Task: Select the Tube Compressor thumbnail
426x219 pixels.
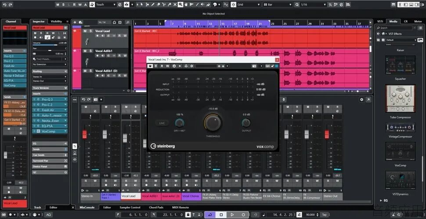Action: pyautogui.click(x=400, y=99)
